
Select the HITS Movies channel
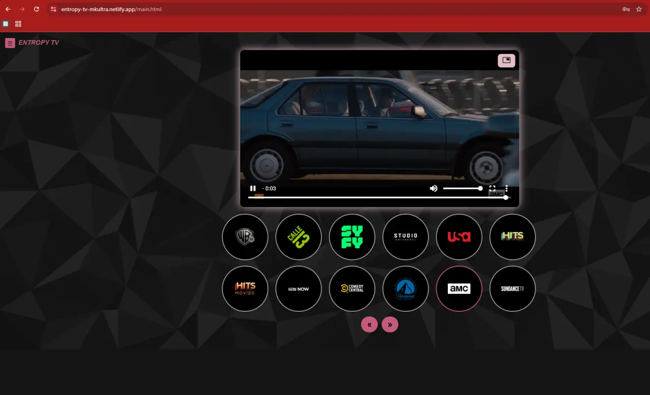pyautogui.click(x=245, y=288)
